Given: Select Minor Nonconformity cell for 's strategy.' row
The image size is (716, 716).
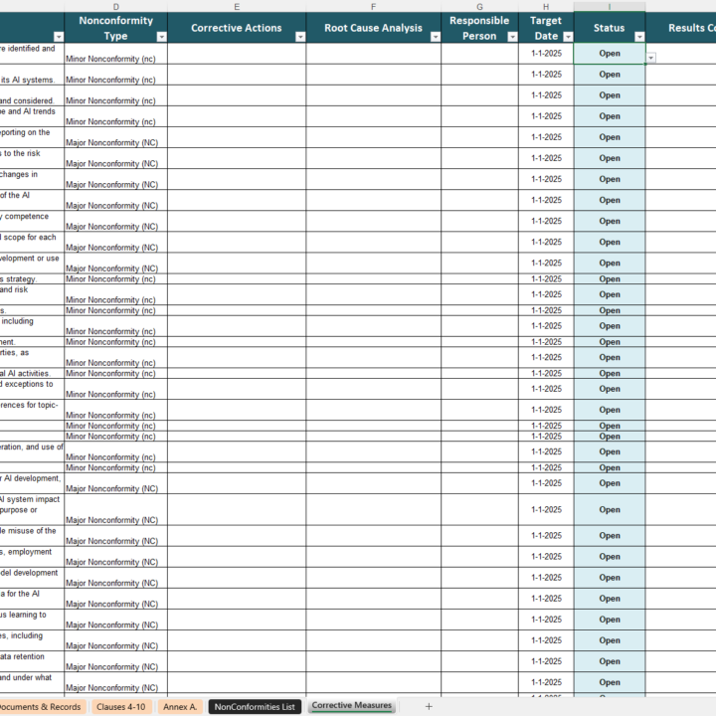Looking at the screenshot, I should point(116,279).
